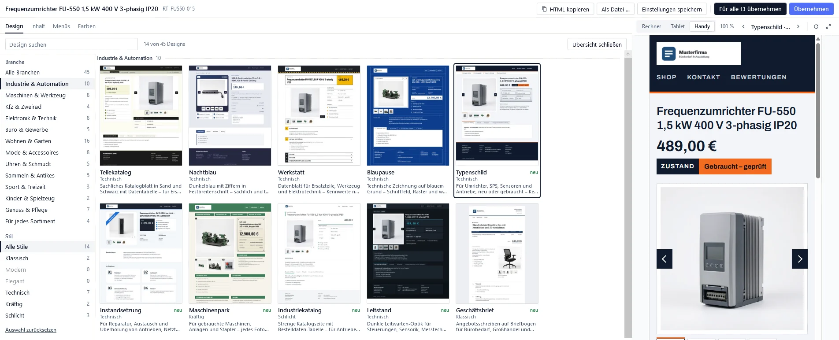This screenshot has width=839, height=340.
Task: Click the 100 % zoom indicator
Action: [x=727, y=26]
